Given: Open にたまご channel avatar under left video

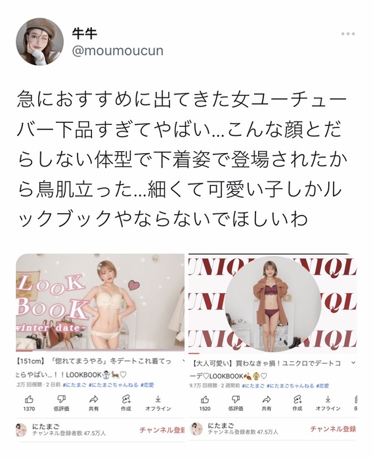Looking at the screenshot, I should (22, 430).
